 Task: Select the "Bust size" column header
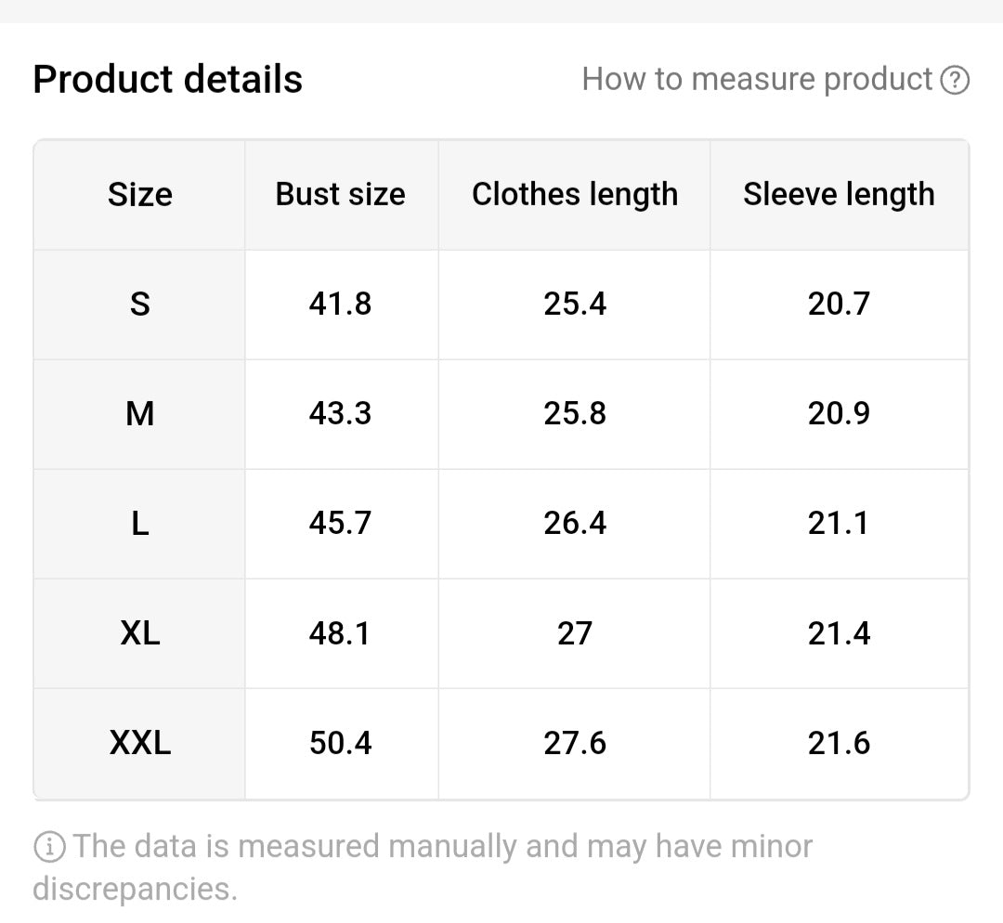coord(341,195)
